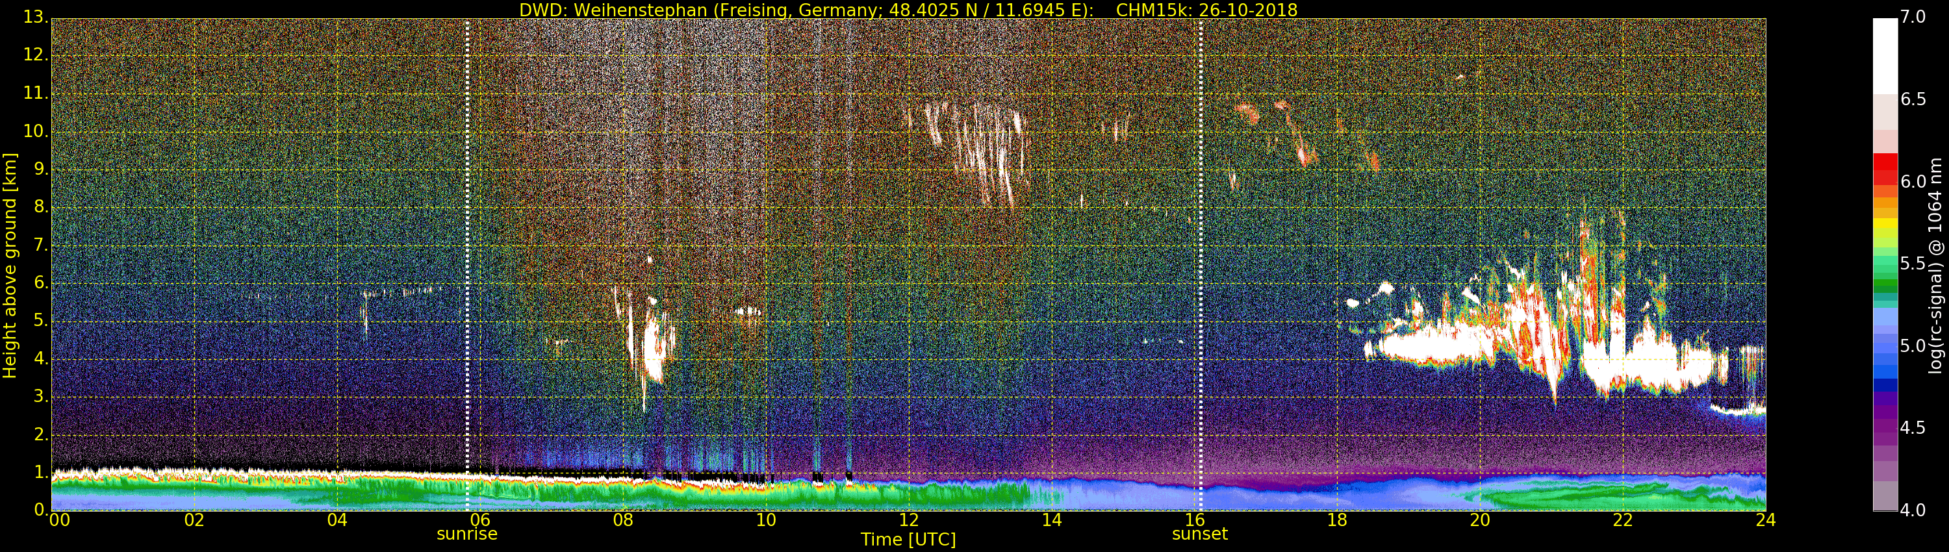This screenshot has height=552, width=1949.
Task: Click the 'sunset' label below the time axis
Action: pos(1200,534)
